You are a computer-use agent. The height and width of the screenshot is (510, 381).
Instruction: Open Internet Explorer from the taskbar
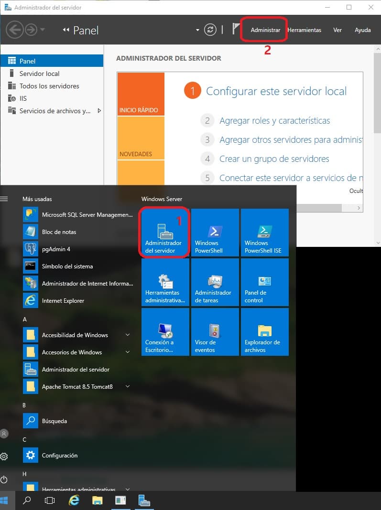click(74, 500)
